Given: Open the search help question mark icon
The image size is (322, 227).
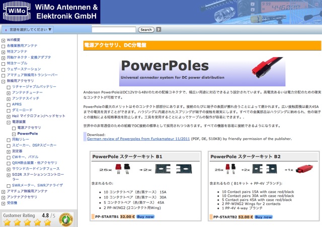Looking at the screenshot, I should point(158,30).
